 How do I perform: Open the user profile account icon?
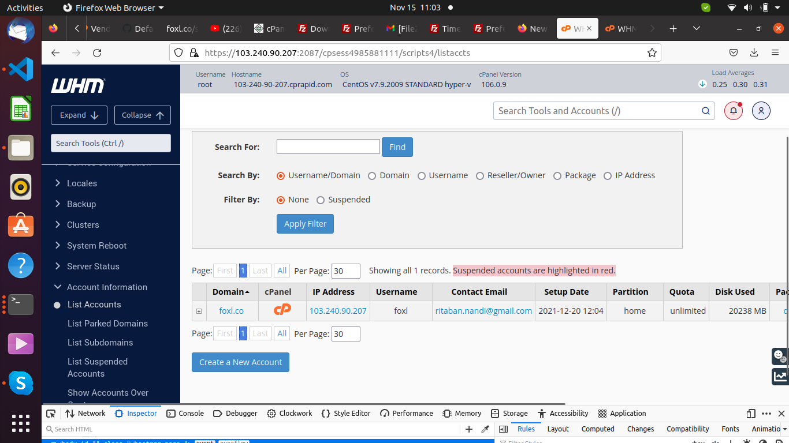click(x=761, y=111)
